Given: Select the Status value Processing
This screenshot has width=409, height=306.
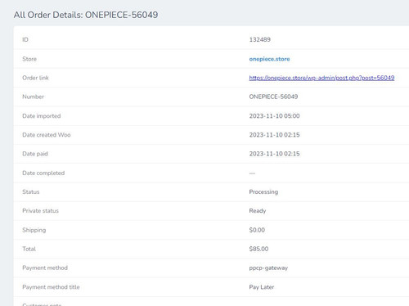Looking at the screenshot, I should point(263,192).
